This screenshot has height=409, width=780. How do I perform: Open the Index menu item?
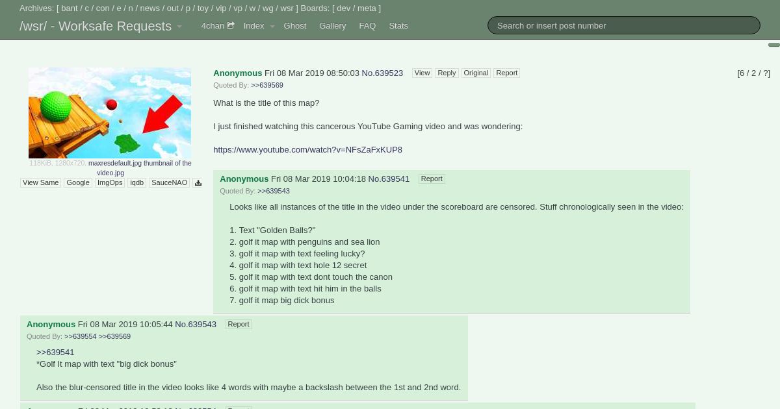(253, 26)
